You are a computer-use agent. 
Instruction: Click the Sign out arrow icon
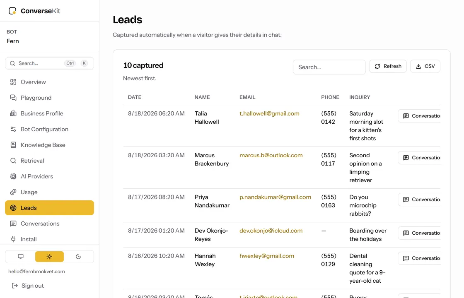15,286
